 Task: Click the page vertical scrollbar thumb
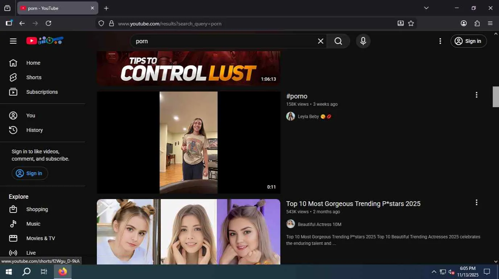[x=496, y=97]
